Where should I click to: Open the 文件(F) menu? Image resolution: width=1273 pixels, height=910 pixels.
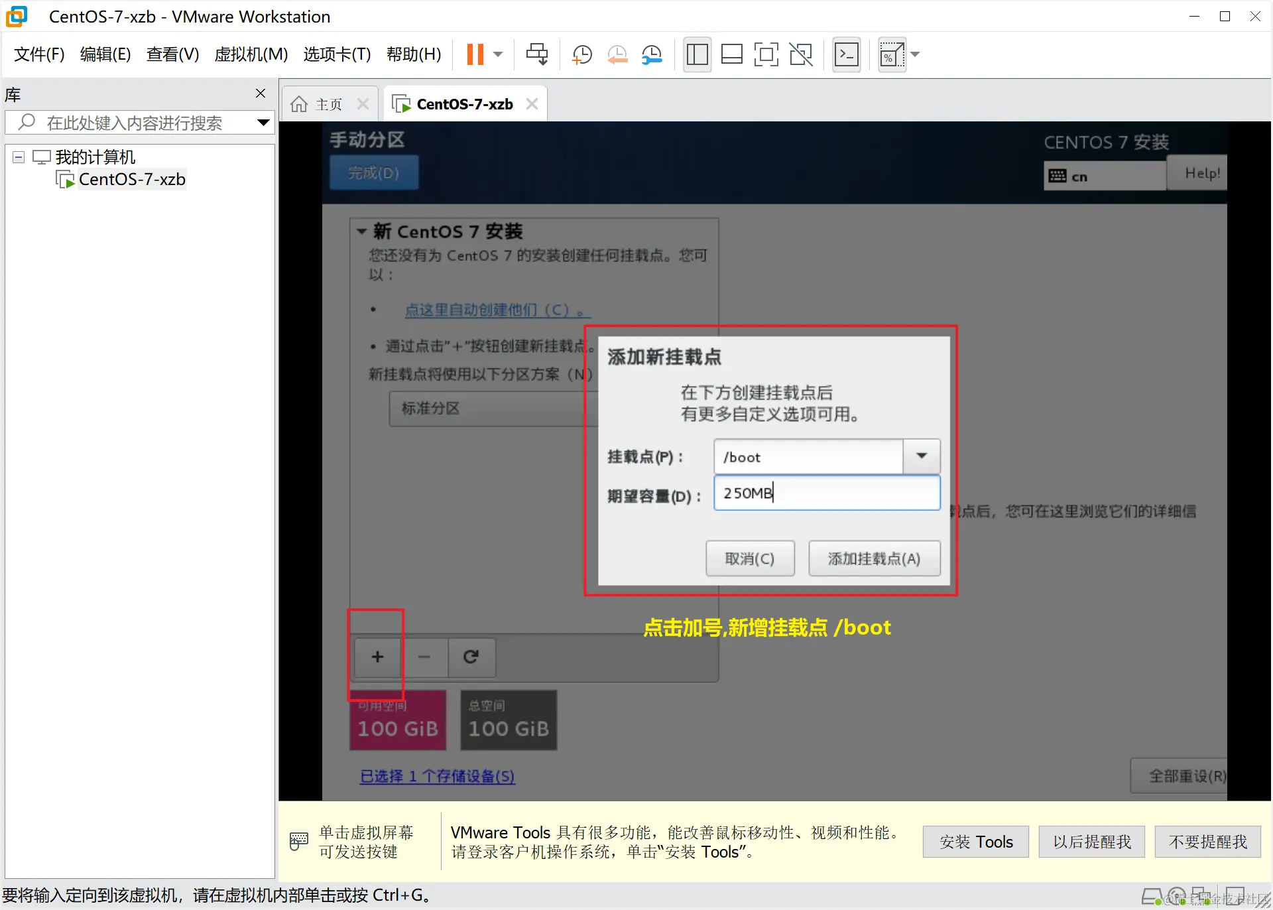39,54
